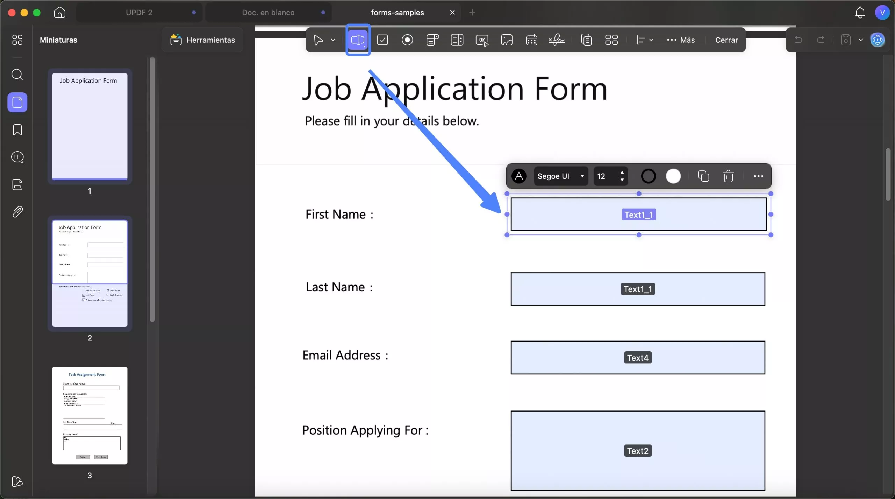Switch to the UPDF 2 tab
The width and height of the screenshot is (895, 499).
pos(139,13)
